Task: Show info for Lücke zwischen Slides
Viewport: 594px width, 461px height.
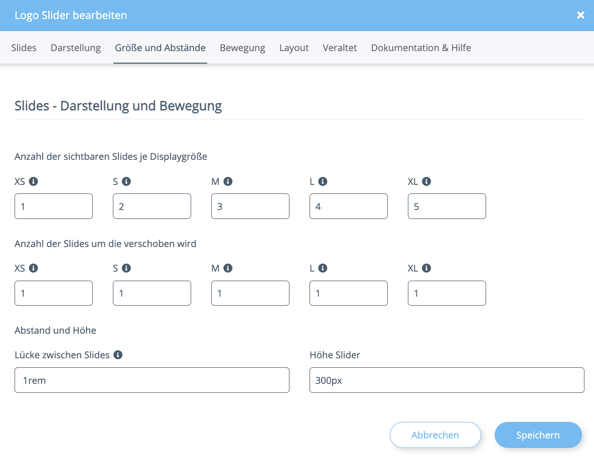Action: (118, 355)
